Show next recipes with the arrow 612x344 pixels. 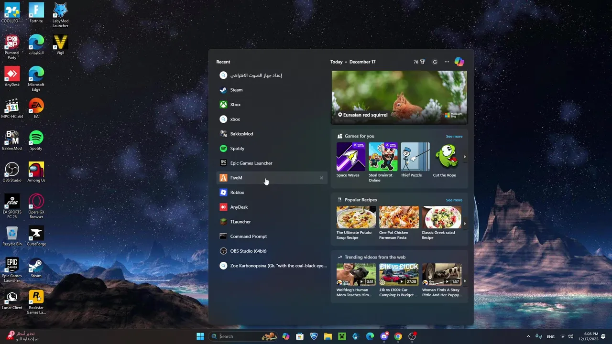pos(465,223)
